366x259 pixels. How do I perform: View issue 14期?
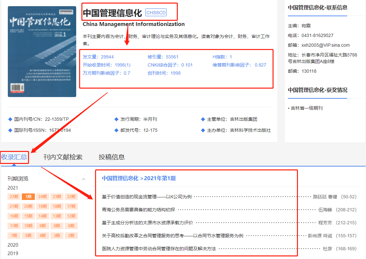pyautogui.click(x=42, y=216)
